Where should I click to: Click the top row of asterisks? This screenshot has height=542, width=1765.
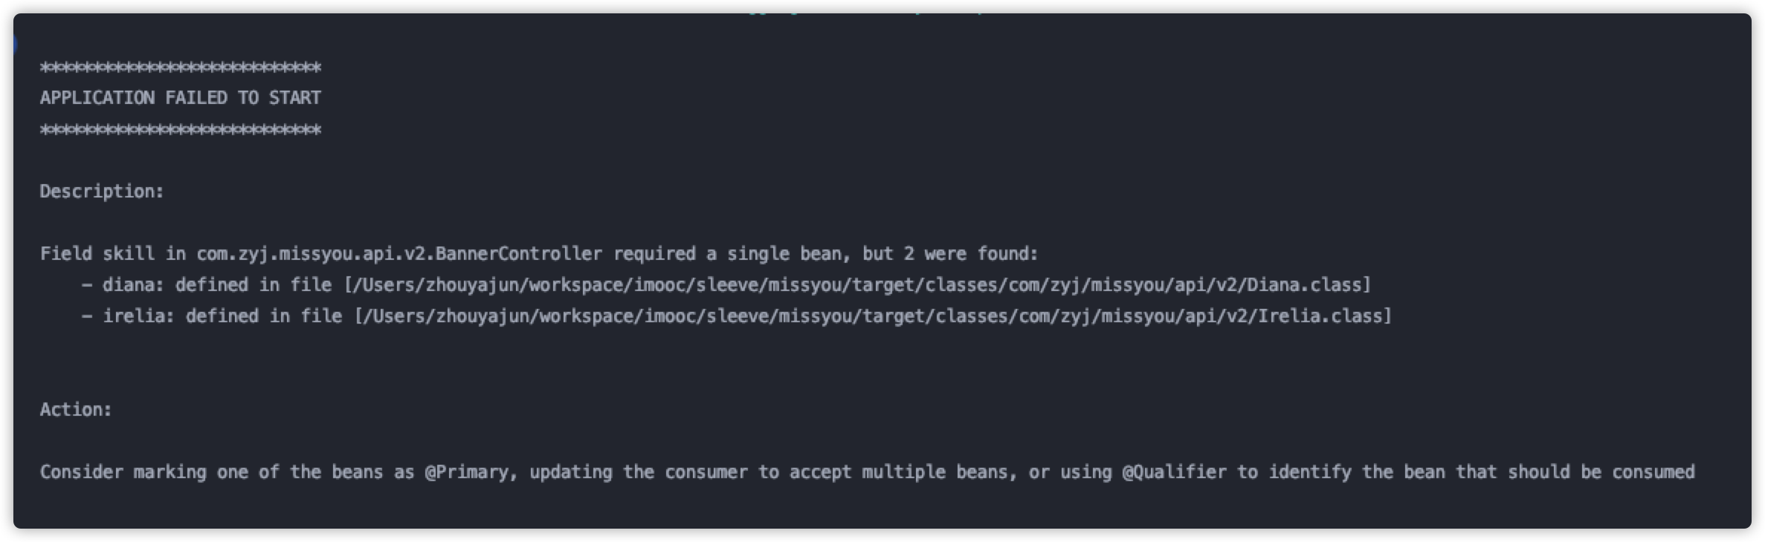click(181, 68)
